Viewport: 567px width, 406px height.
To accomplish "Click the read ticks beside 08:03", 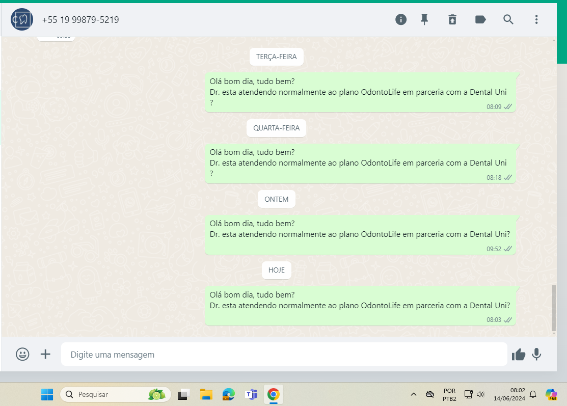I will tap(508, 320).
